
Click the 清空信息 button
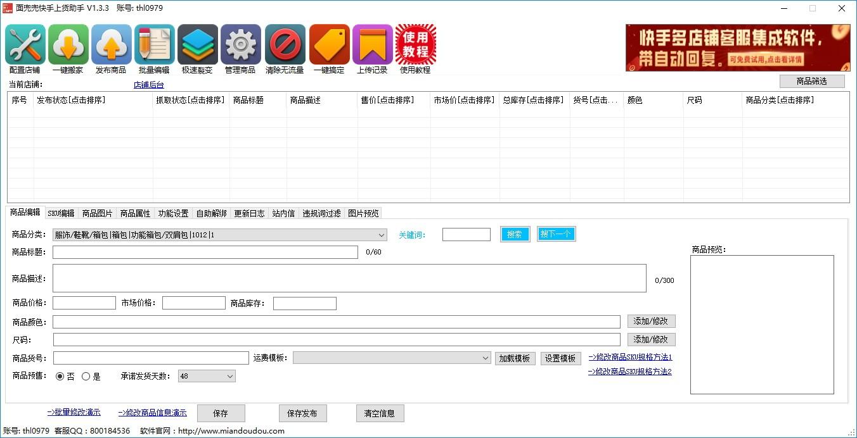tap(380, 413)
